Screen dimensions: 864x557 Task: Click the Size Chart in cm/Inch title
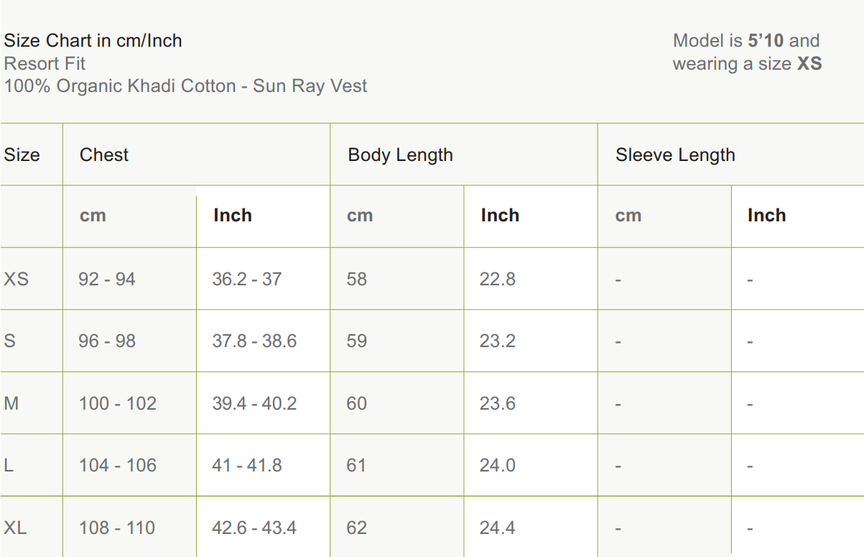(x=93, y=41)
